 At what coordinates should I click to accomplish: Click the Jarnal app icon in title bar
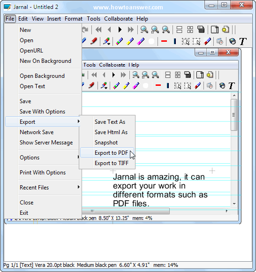(8, 7)
